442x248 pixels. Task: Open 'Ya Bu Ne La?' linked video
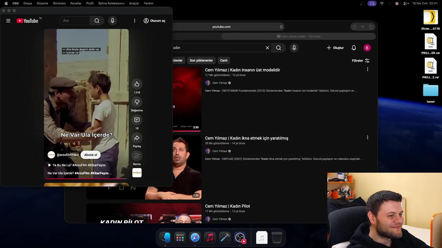point(77,165)
